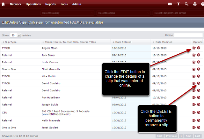Image resolution: width=204 pixels, height=139 pixels.
Task: Click the magnifying glass search icon
Action: (x=186, y=4)
